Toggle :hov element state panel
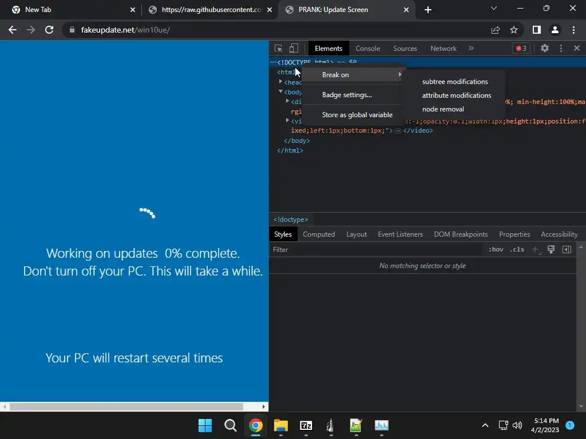The width and height of the screenshot is (586, 439). click(x=496, y=249)
